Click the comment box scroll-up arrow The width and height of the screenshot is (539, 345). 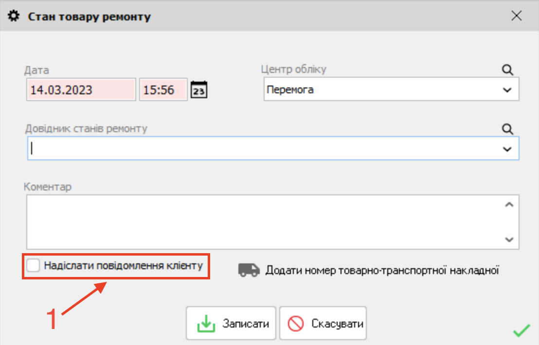[x=509, y=204]
